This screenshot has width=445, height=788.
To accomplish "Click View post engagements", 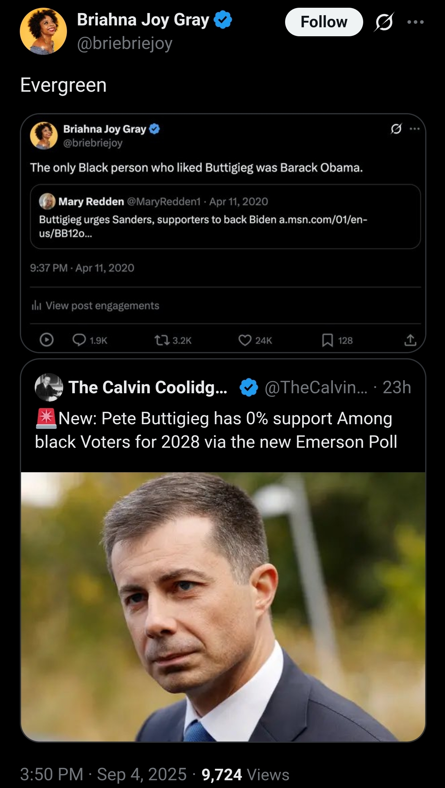I will point(102,306).
